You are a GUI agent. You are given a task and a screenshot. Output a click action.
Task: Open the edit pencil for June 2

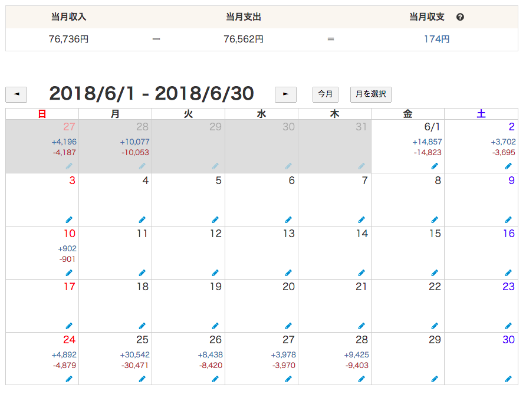coord(508,166)
